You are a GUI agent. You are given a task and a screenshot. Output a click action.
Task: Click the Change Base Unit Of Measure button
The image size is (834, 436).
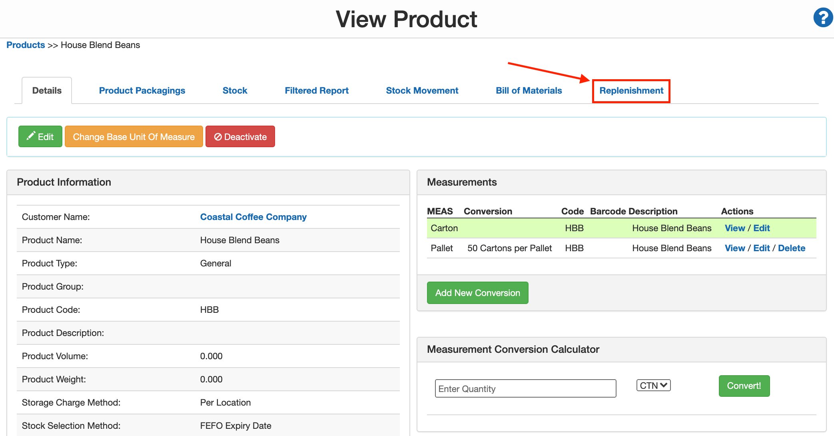(x=134, y=136)
